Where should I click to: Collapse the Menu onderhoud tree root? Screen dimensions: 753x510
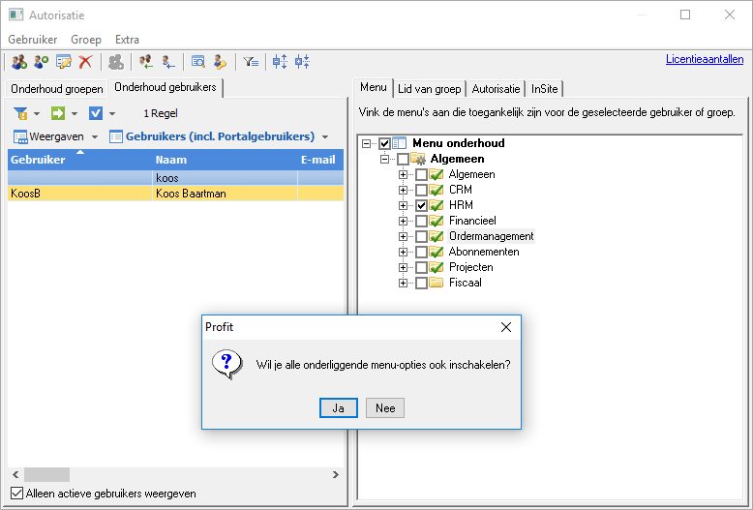pyautogui.click(x=367, y=143)
